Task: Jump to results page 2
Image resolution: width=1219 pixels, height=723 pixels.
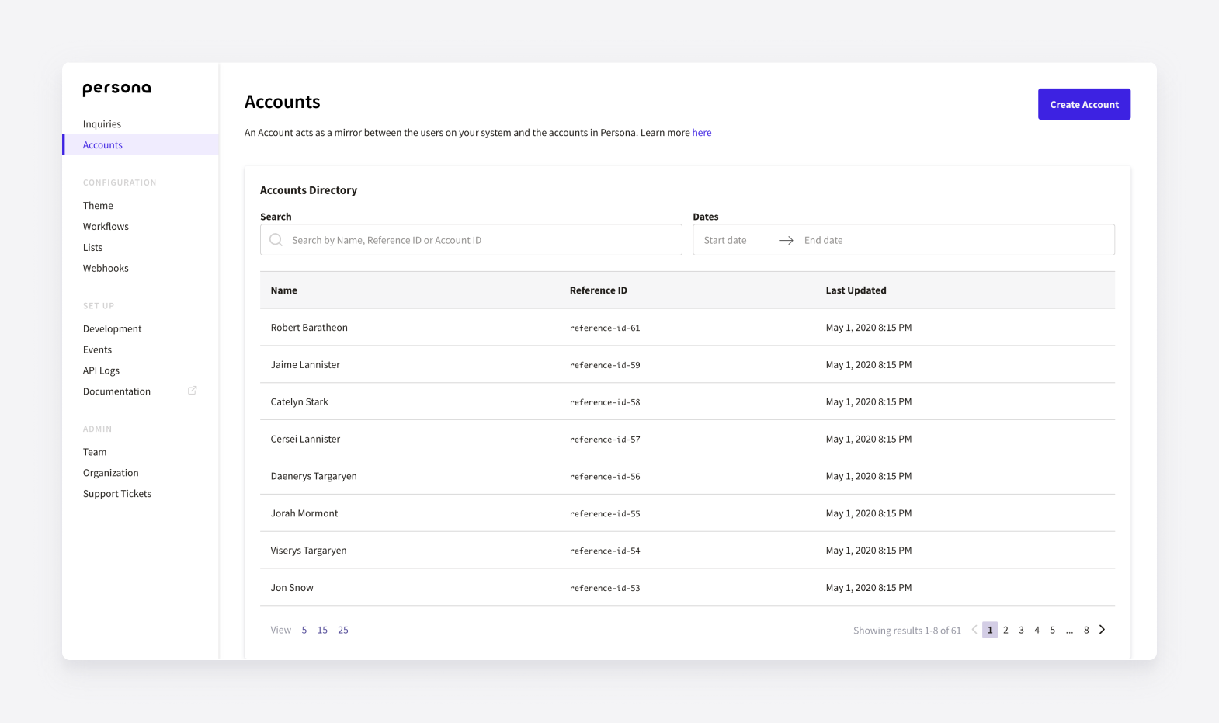Action: (1005, 630)
